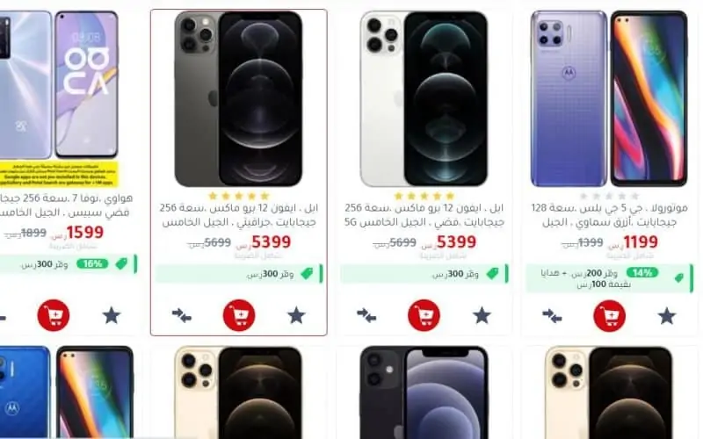Compare the Motorola G 5G Plus
The image size is (703, 439).
click(x=552, y=316)
